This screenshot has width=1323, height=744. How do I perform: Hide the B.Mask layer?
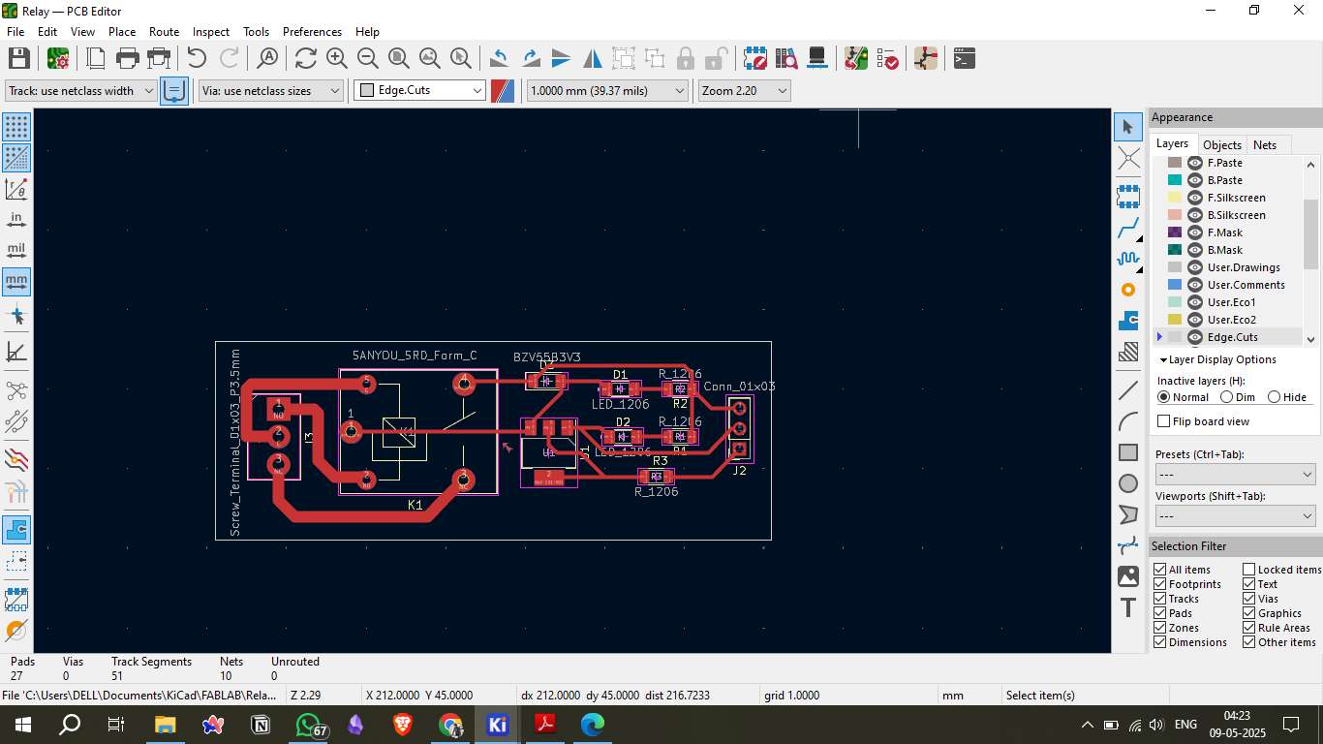[x=1195, y=250]
